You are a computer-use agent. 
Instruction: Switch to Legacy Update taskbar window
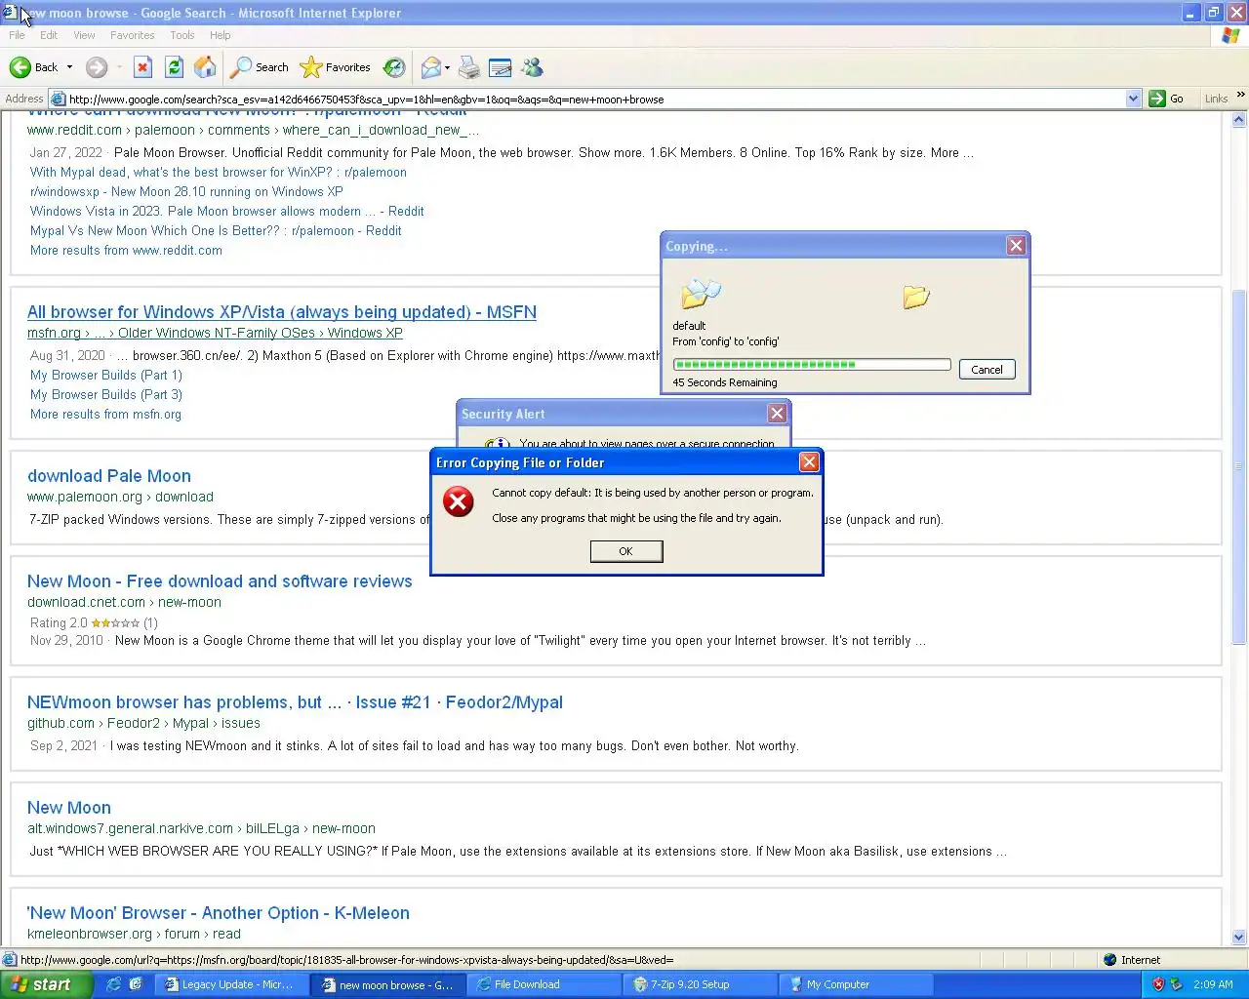pyautogui.click(x=232, y=984)
